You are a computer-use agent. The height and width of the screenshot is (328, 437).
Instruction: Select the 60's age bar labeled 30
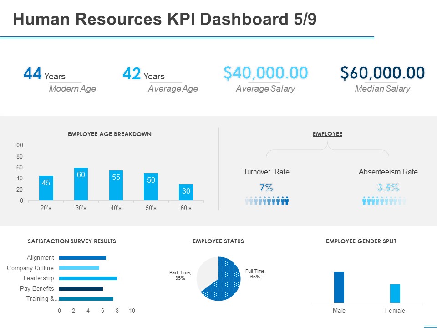186,192
